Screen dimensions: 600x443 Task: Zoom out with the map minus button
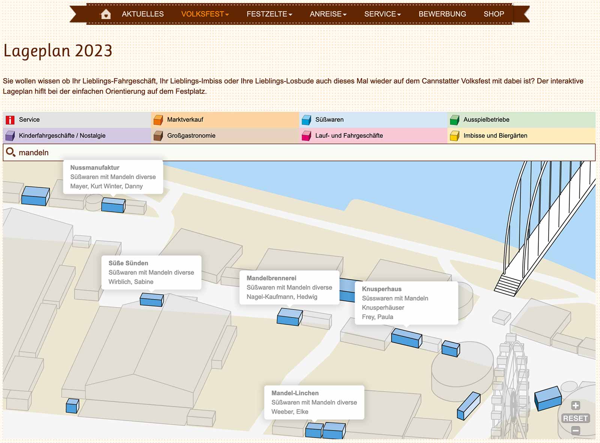tap(575, 431)
